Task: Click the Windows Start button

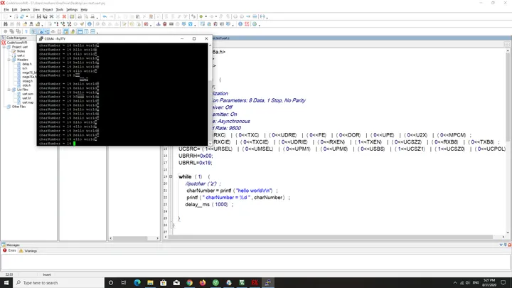Action: (x=6, y=282)
